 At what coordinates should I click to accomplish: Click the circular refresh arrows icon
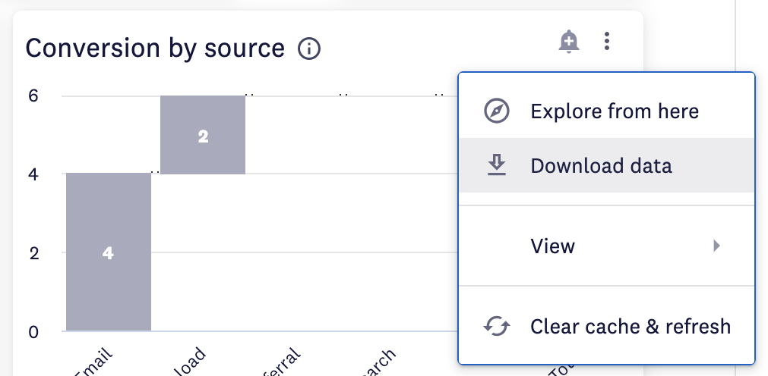point(497,326)
